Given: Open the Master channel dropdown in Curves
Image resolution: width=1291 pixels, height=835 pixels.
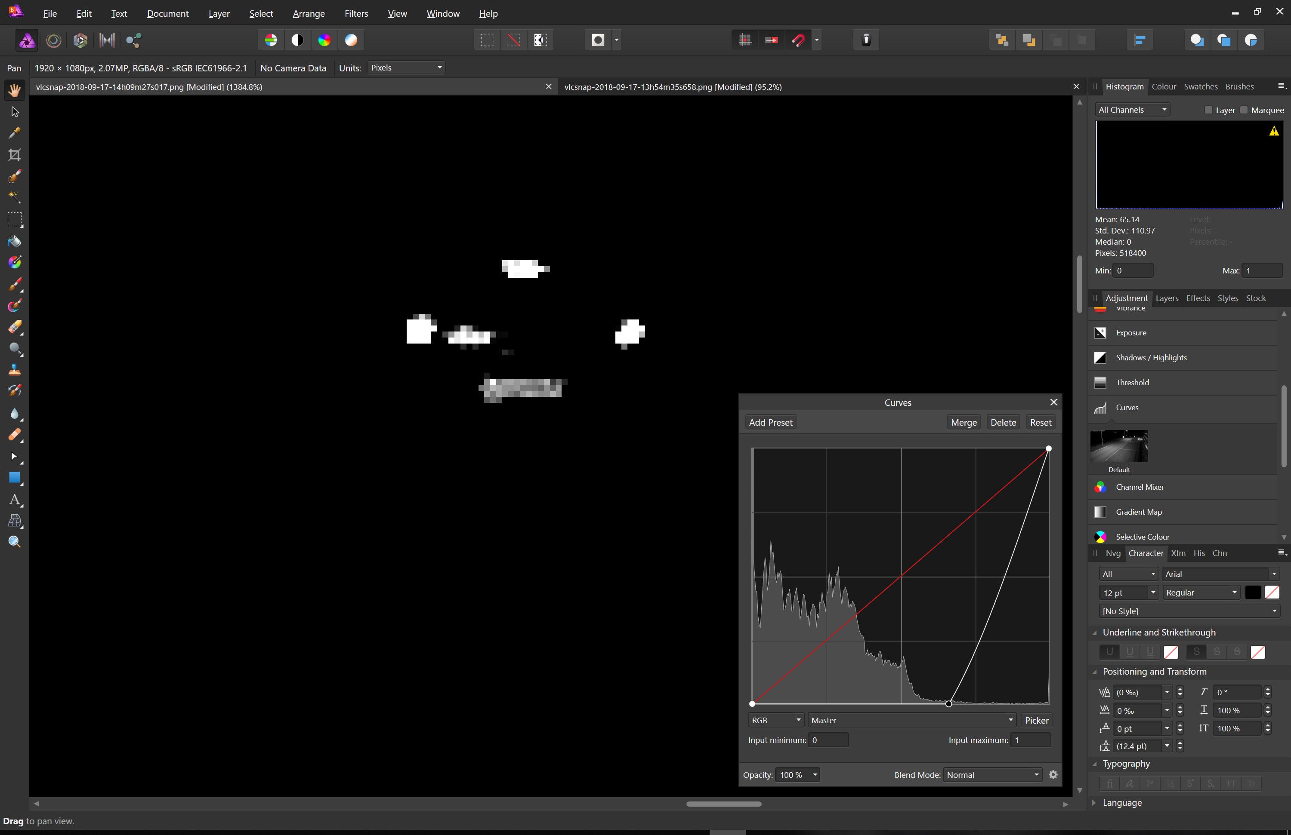Looking at the screenshot, I should click(x=911, y=720).
